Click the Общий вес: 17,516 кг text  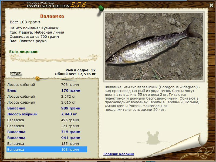pos(75,74)
